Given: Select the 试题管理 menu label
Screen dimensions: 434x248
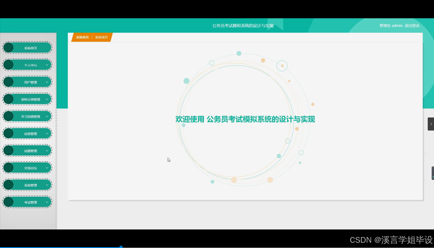Looking at the screenshot, I should point(31,151).
